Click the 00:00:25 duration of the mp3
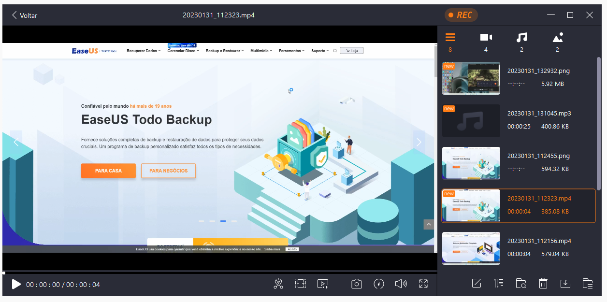607x302 pixels. (x=519, y=127)
